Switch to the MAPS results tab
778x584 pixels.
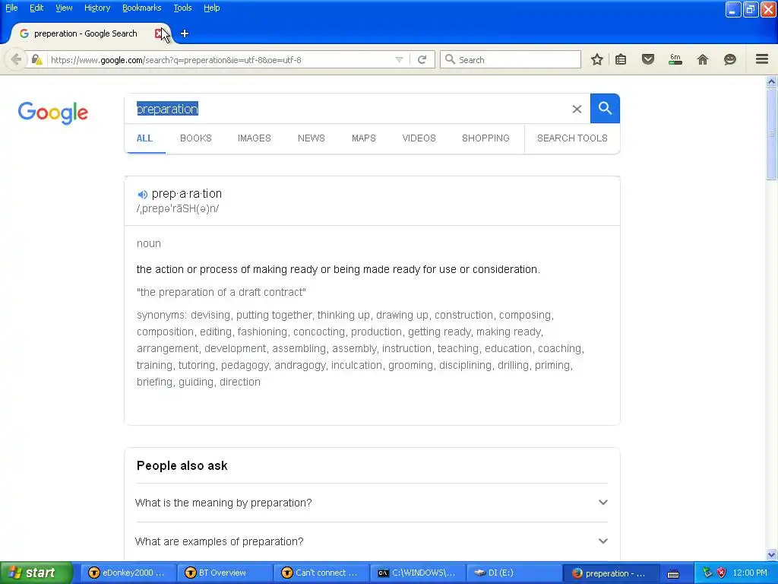pos(364,138)
